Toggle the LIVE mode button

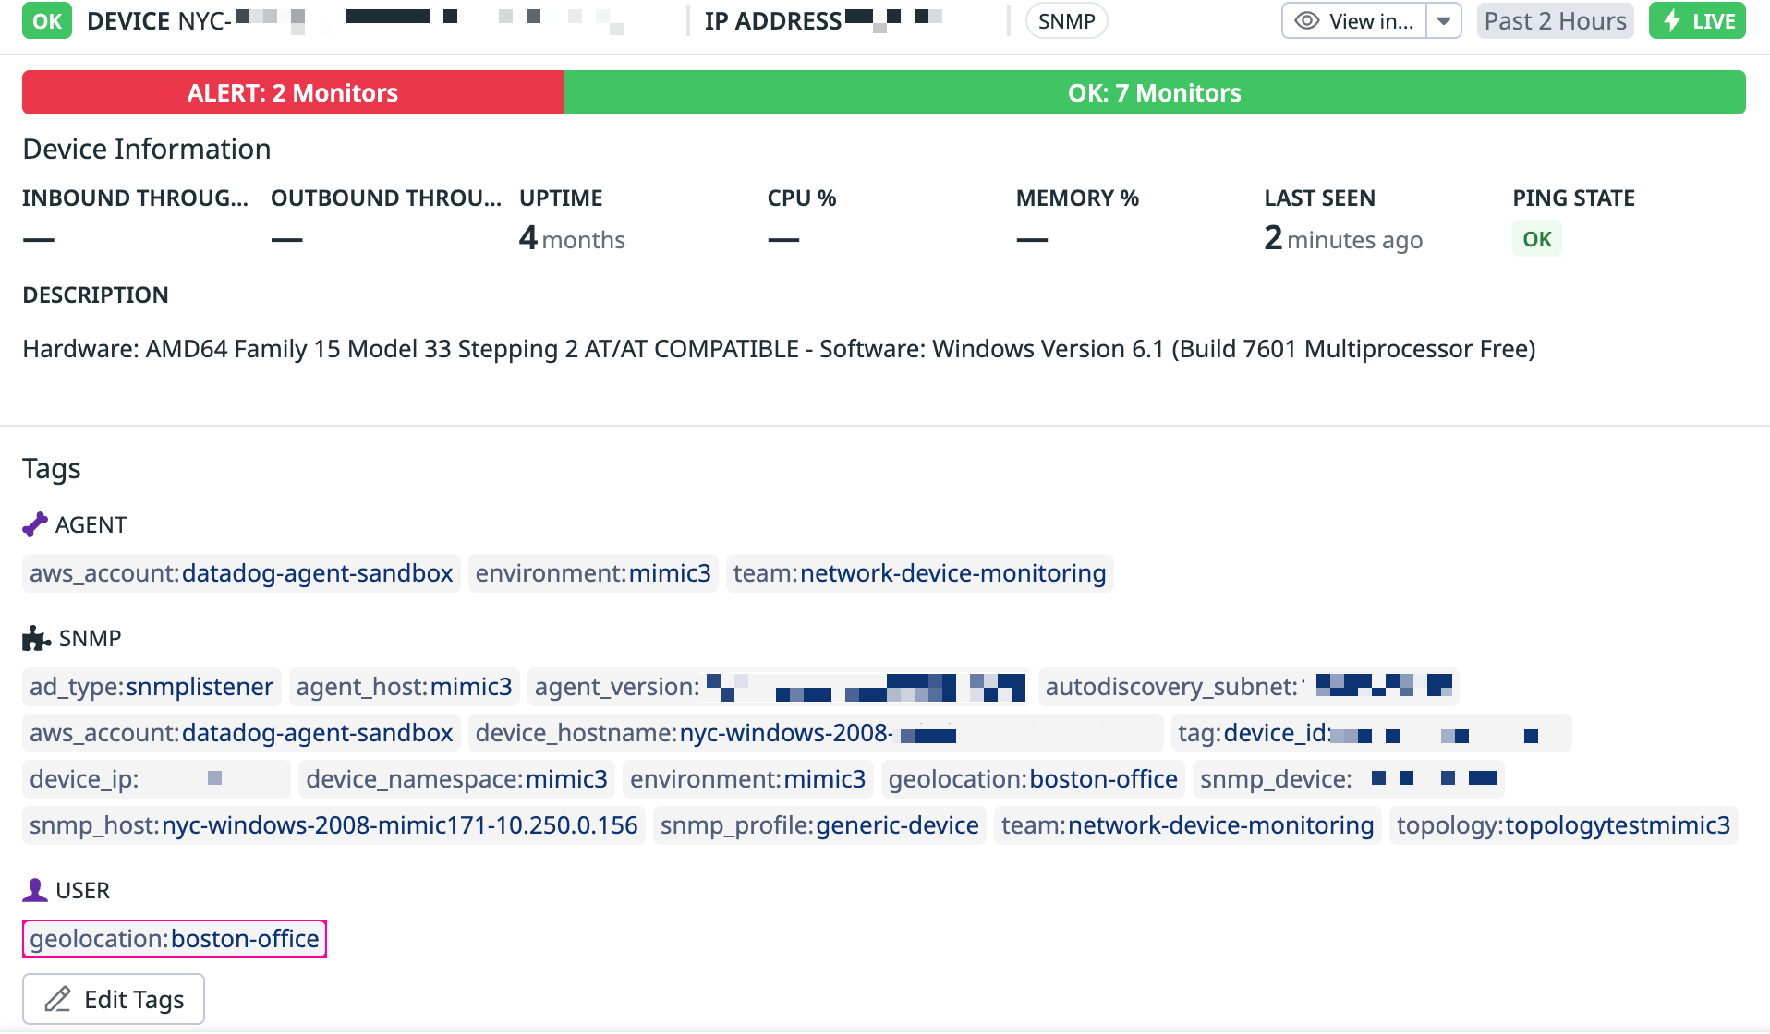coord(1697,21)
